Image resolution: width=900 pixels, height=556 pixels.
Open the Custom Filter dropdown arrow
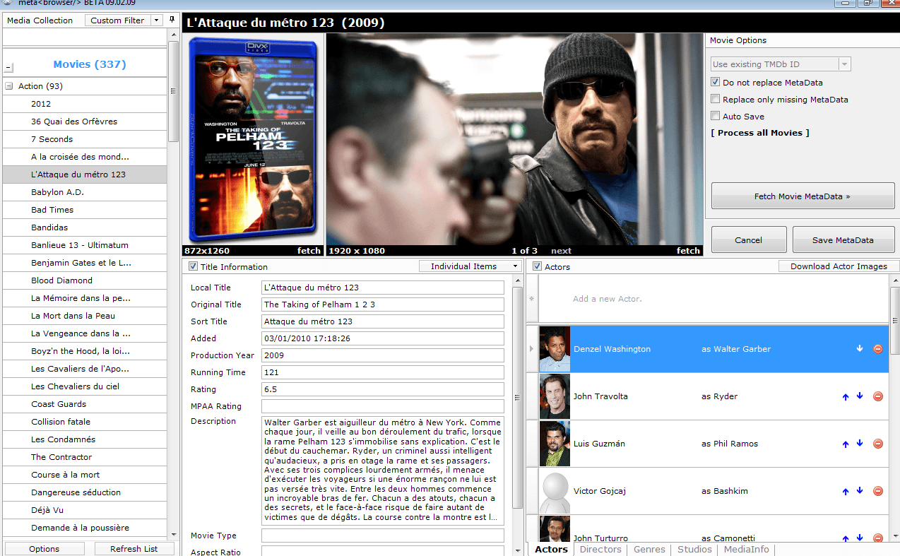[x=157, y=20]
